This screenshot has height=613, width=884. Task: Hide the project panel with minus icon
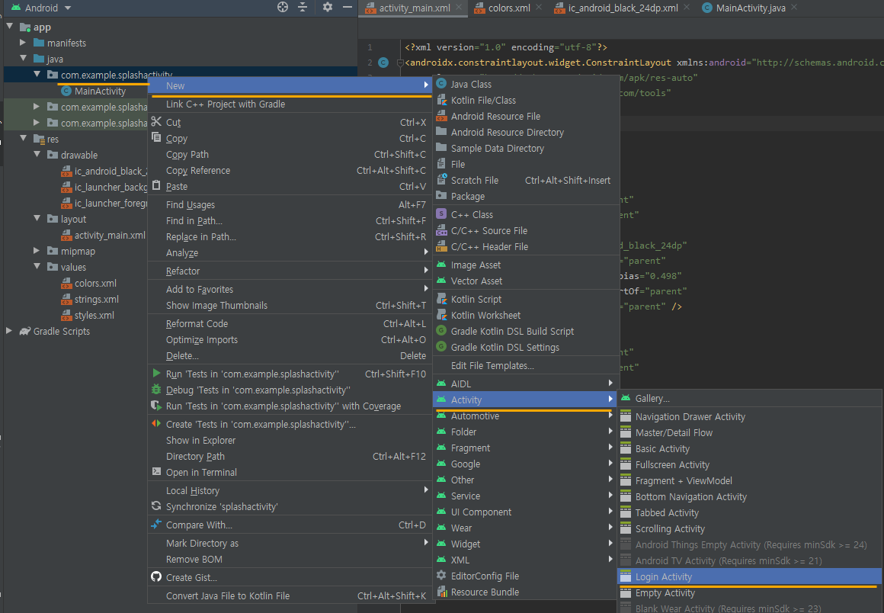(348, 8)
